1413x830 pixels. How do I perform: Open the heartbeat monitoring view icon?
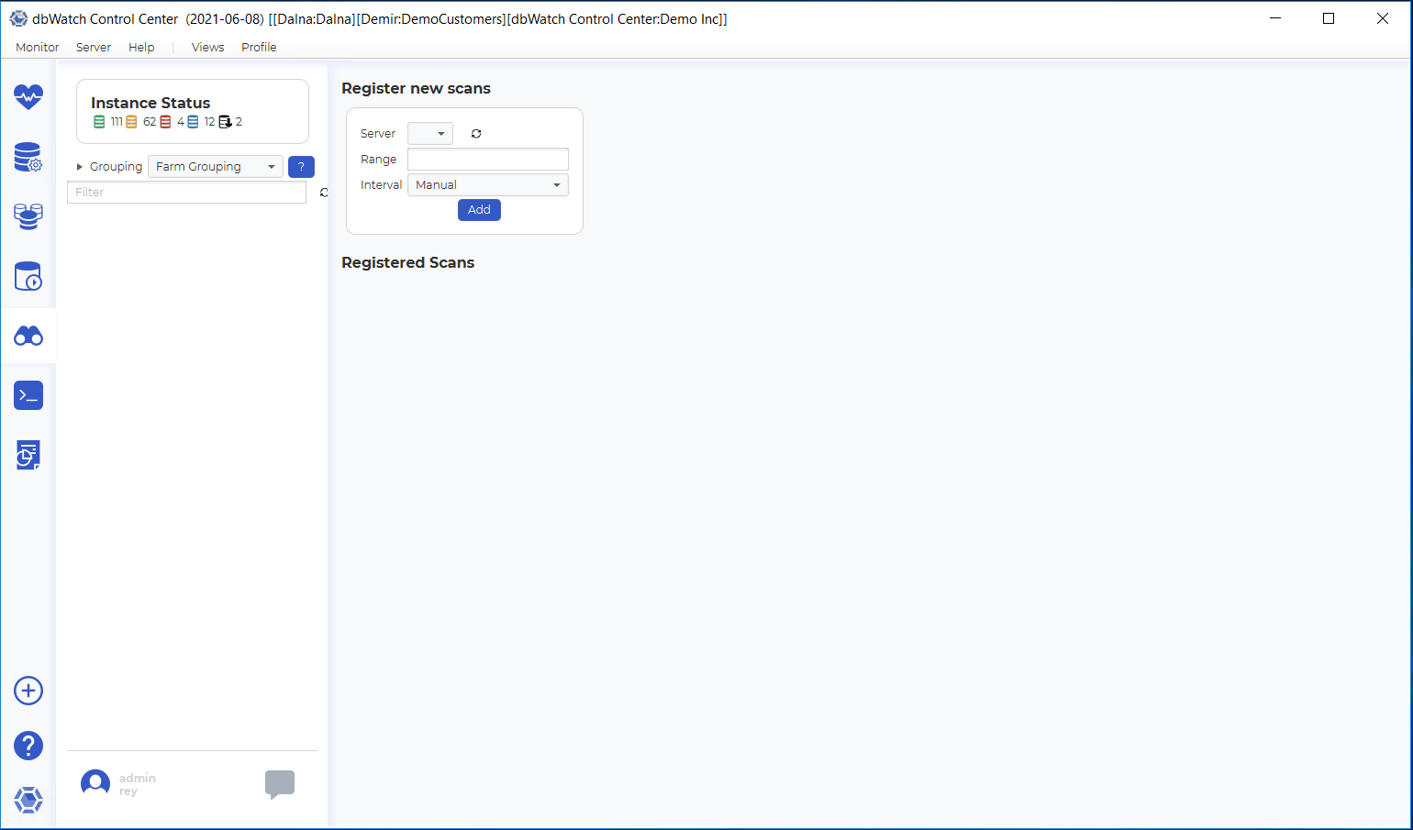[x=28, y=96]
